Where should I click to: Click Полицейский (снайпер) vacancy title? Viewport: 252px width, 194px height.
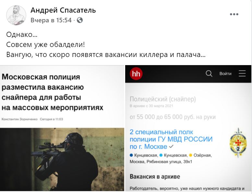click(x=162, y=99)
